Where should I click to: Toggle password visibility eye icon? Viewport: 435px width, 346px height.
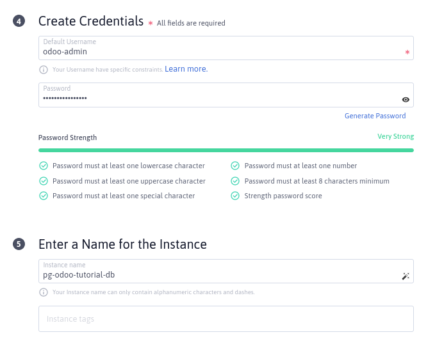pos(406,100)
